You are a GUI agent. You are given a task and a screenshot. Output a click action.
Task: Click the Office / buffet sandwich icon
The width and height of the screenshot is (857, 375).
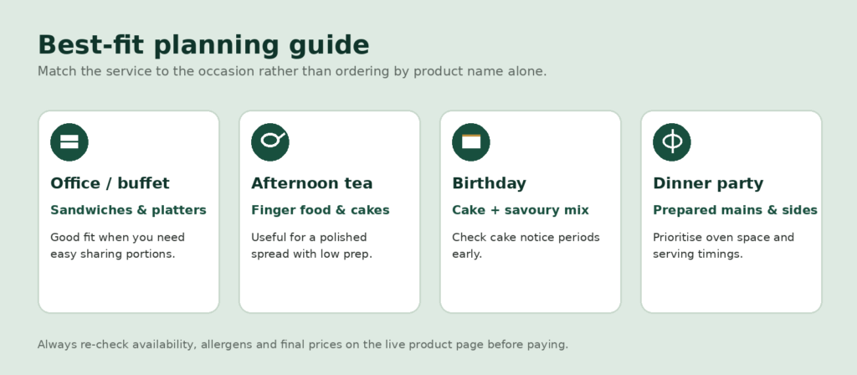click(x=69, y=142)
